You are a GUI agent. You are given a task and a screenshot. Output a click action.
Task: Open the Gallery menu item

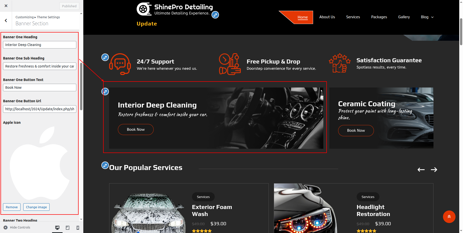[x=404, y=17]
